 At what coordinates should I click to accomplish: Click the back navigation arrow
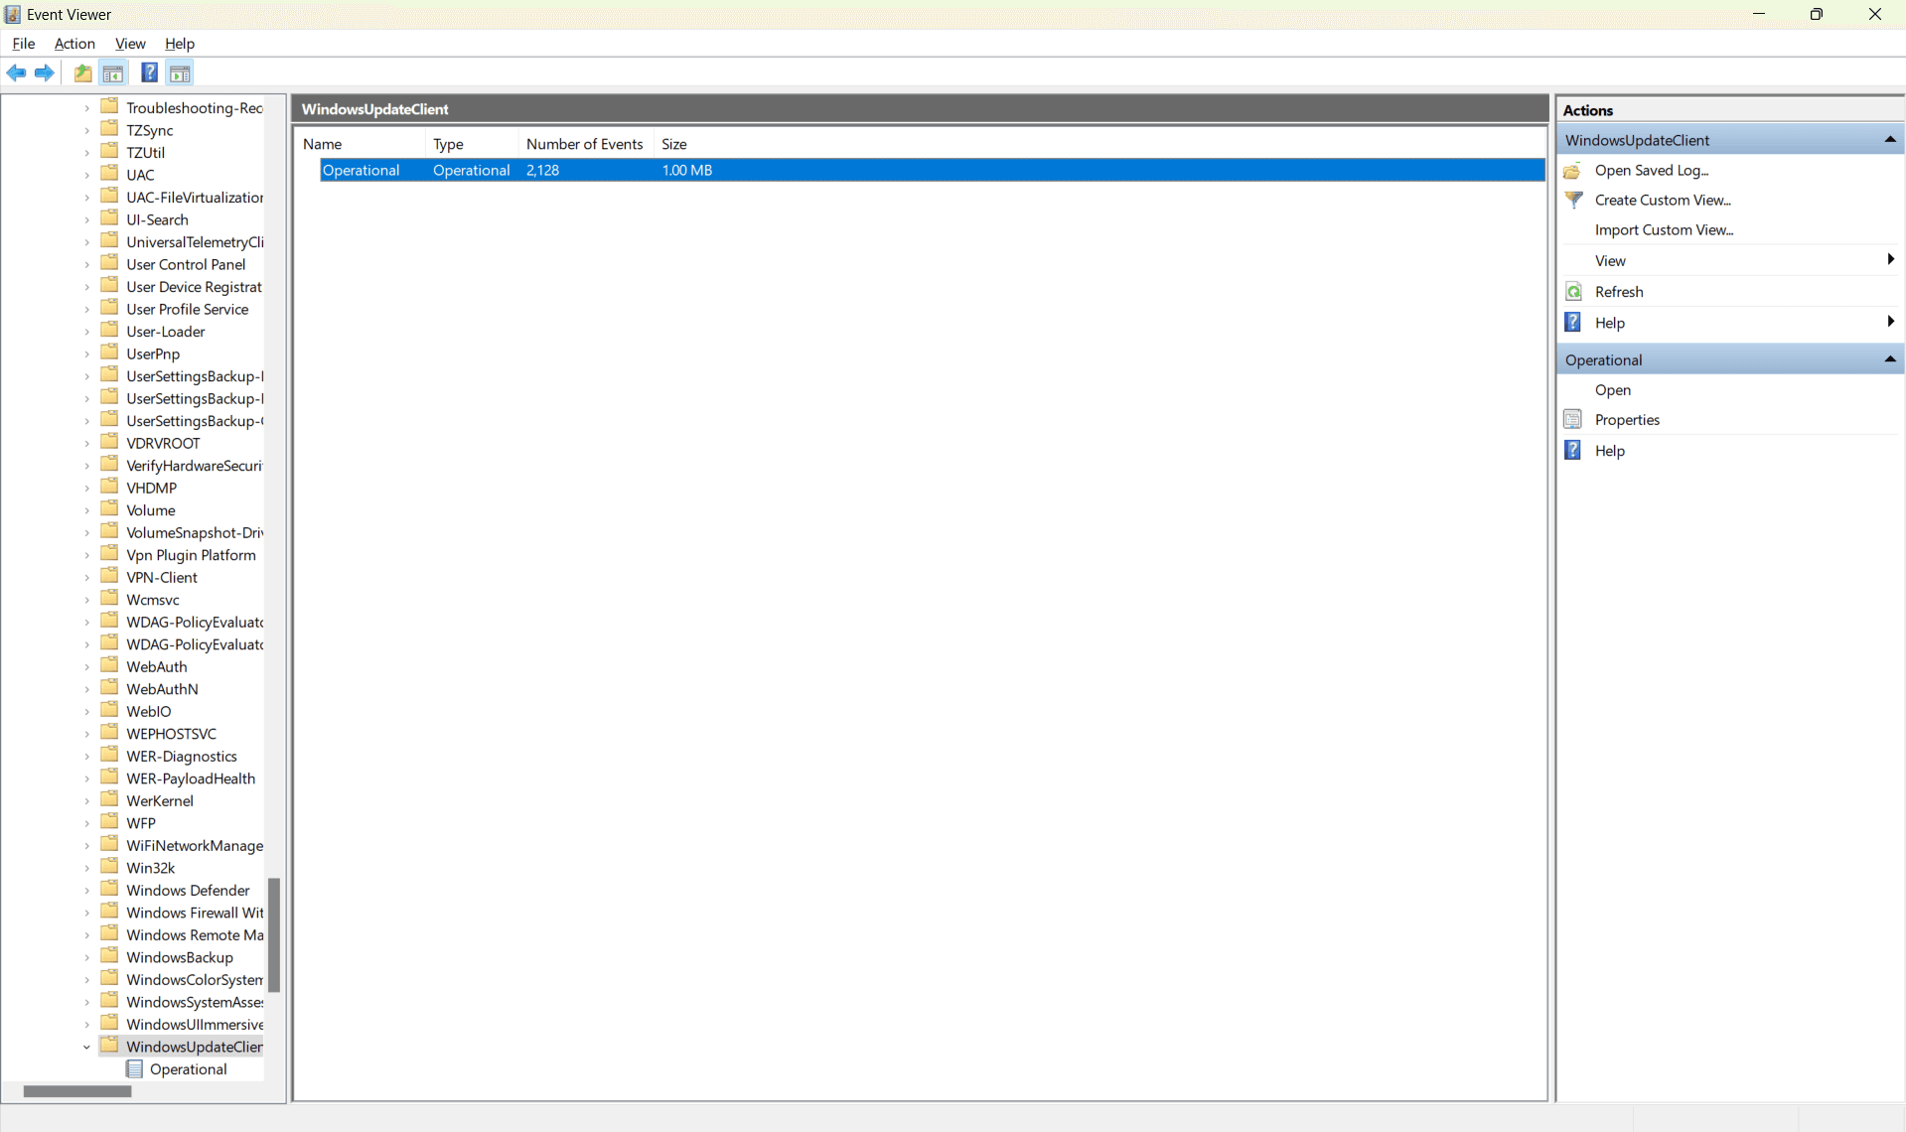click(x=16, y=72)
